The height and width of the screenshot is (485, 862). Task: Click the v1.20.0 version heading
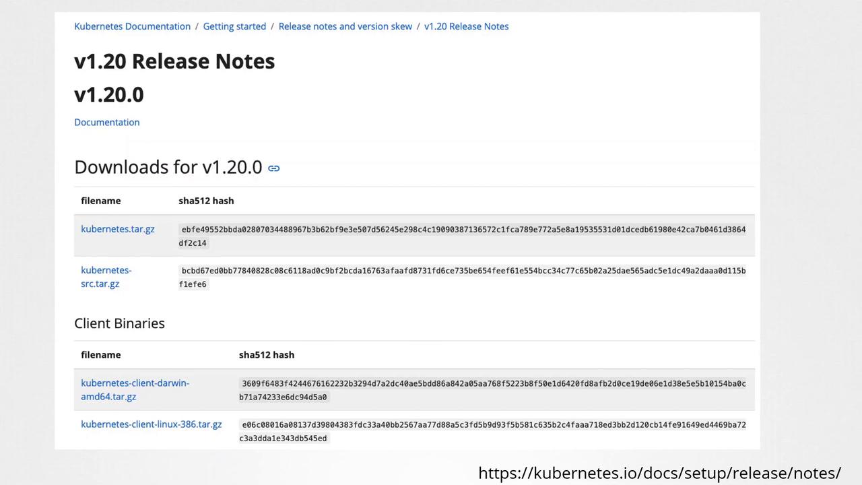(108, 95)
